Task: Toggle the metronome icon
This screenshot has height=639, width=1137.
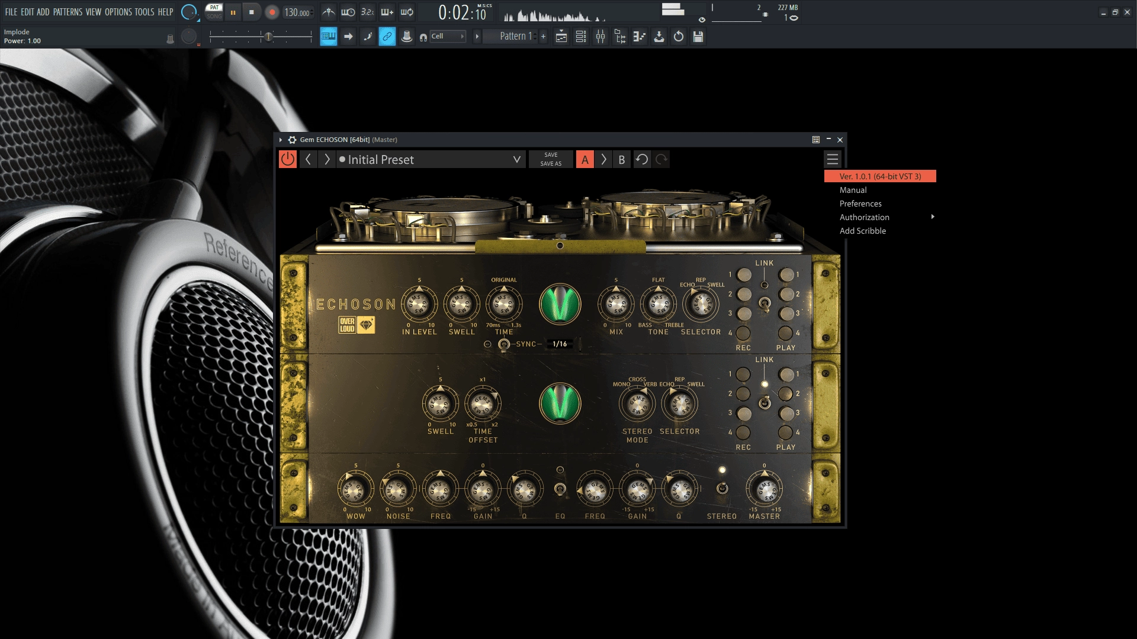Action: point(329,12)
